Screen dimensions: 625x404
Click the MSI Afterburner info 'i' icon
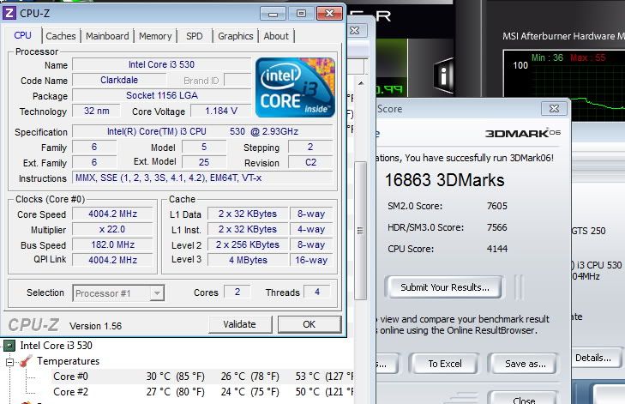point(443,75)
